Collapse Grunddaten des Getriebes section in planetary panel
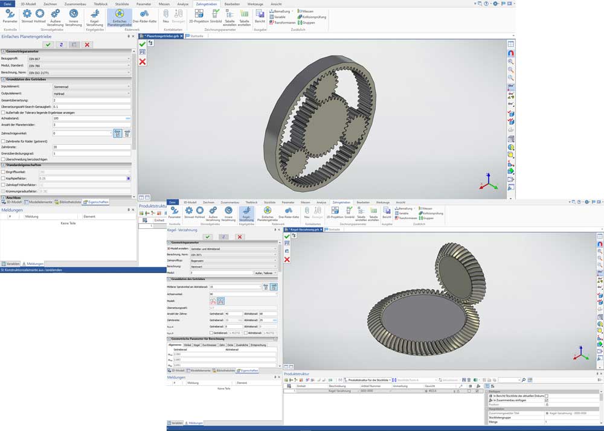 click(x=3, y=79)
